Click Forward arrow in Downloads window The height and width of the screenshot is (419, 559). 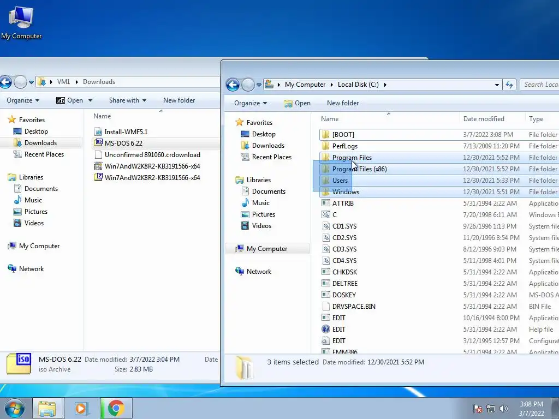pos(20,82)
